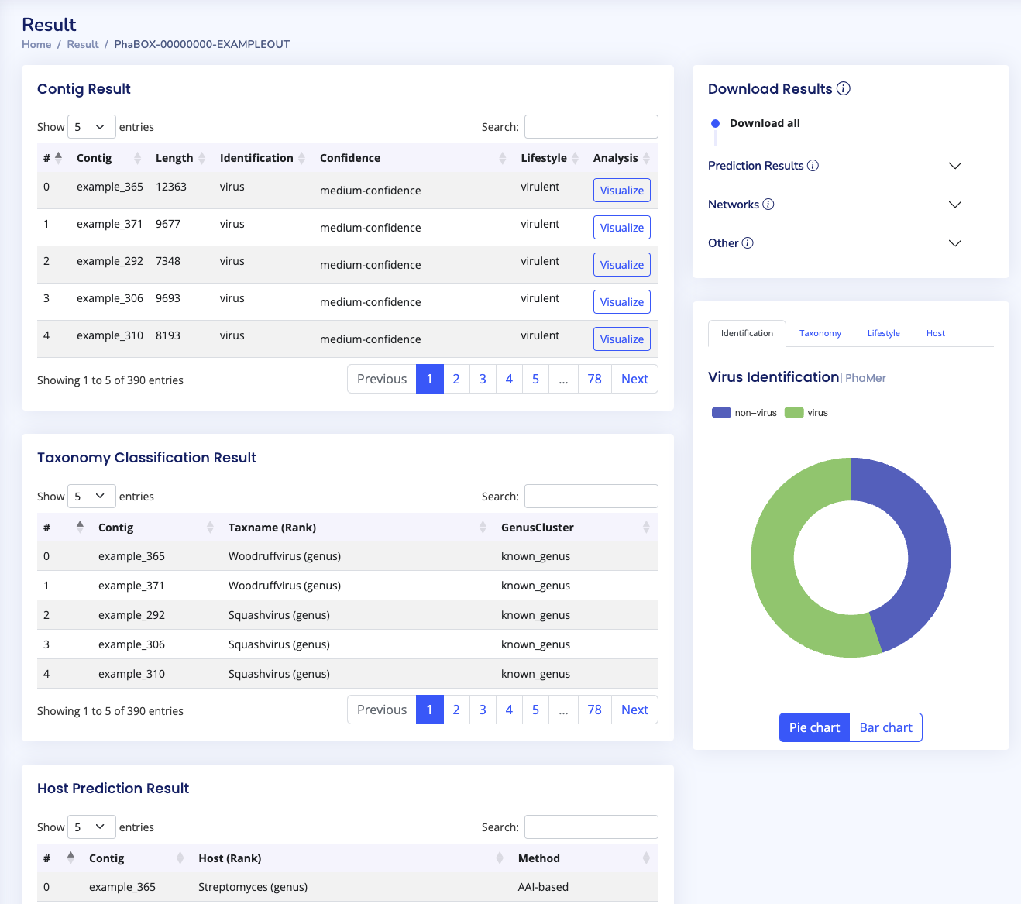Screen dimensions: 1021x904
Task: Go to Contig Result page 78
Action: pyautogui.click(x=594, y=379)
